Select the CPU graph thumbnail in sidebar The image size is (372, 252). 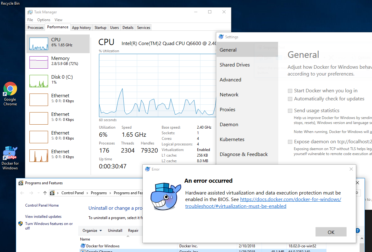39,44
